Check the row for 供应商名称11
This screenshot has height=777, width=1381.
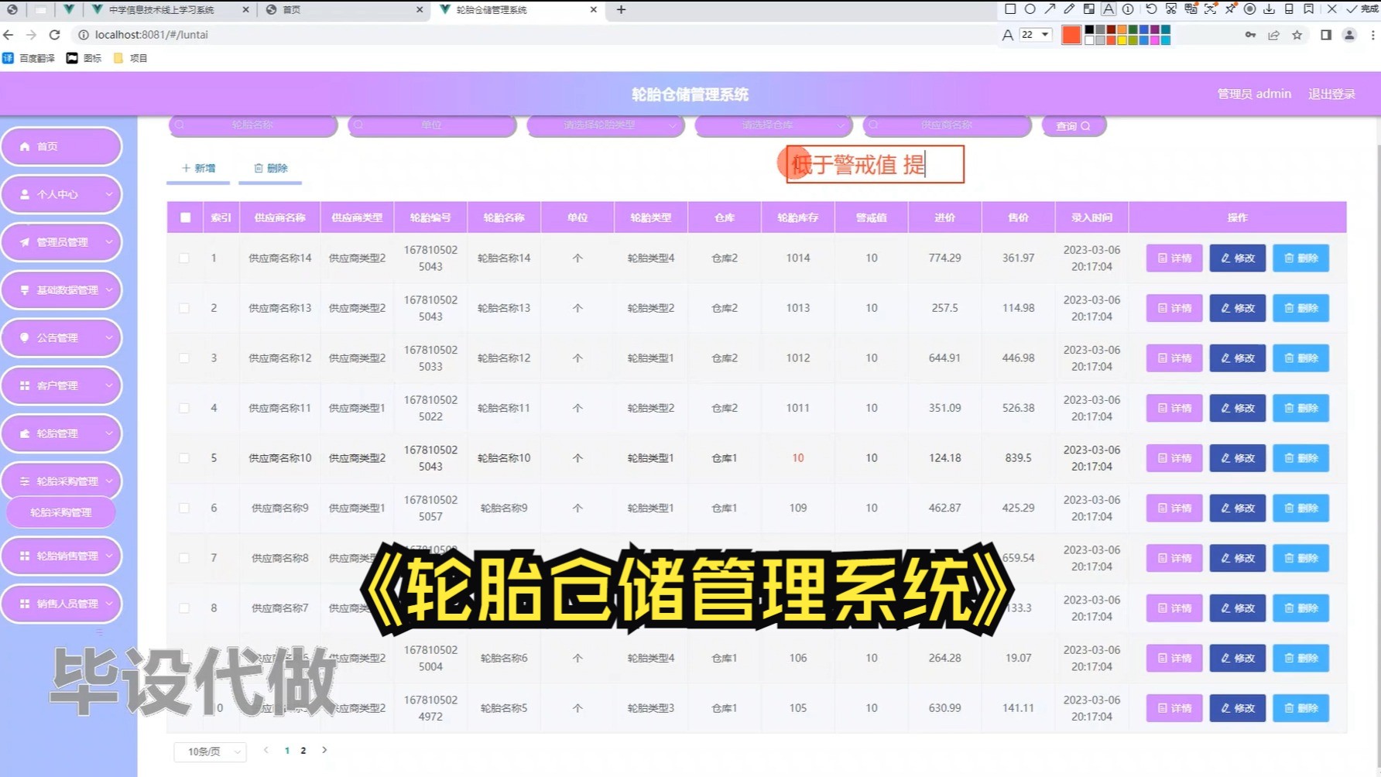click(184, 408)
